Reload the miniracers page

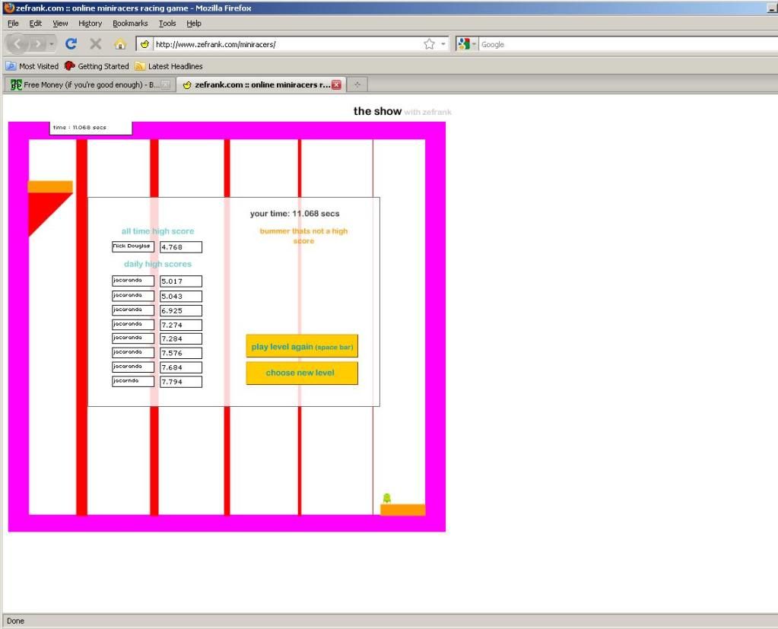pyautogui.click(x=71, y=44)
